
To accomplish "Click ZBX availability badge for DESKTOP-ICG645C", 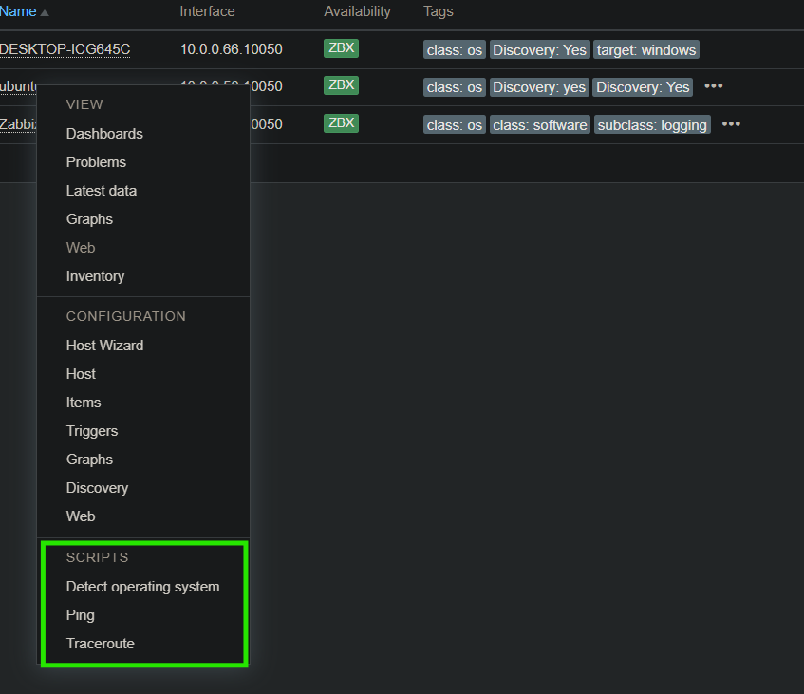I will point(341,48).
